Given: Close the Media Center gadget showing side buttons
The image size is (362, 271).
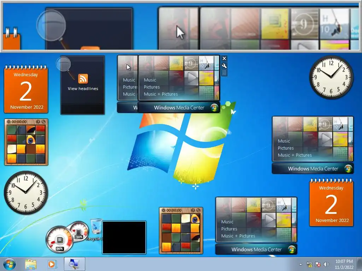Looking at the screenshot, I should [x=224, y=59].
